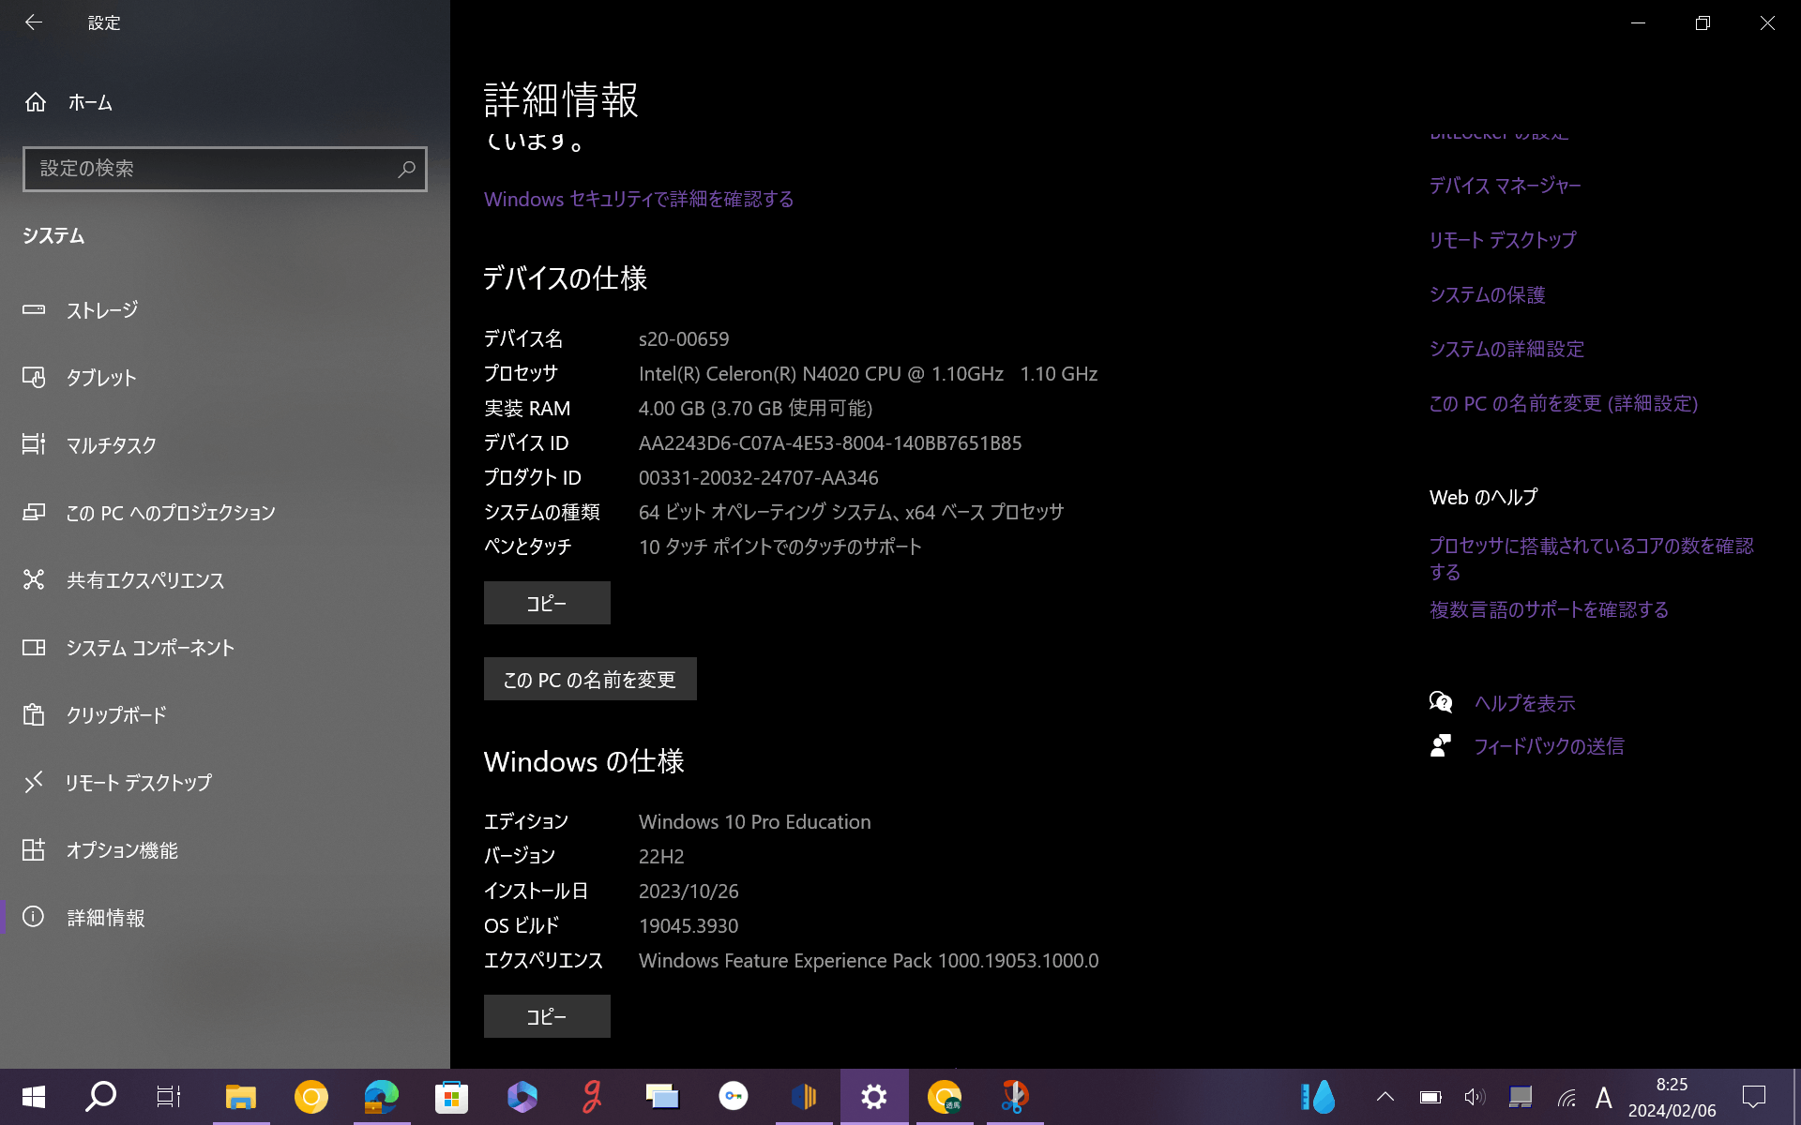This screenshot has width=1801, height=1125.
Task: Click この PC の名前を変更 button
Action: pyautogui.click(x=589, y=680)
